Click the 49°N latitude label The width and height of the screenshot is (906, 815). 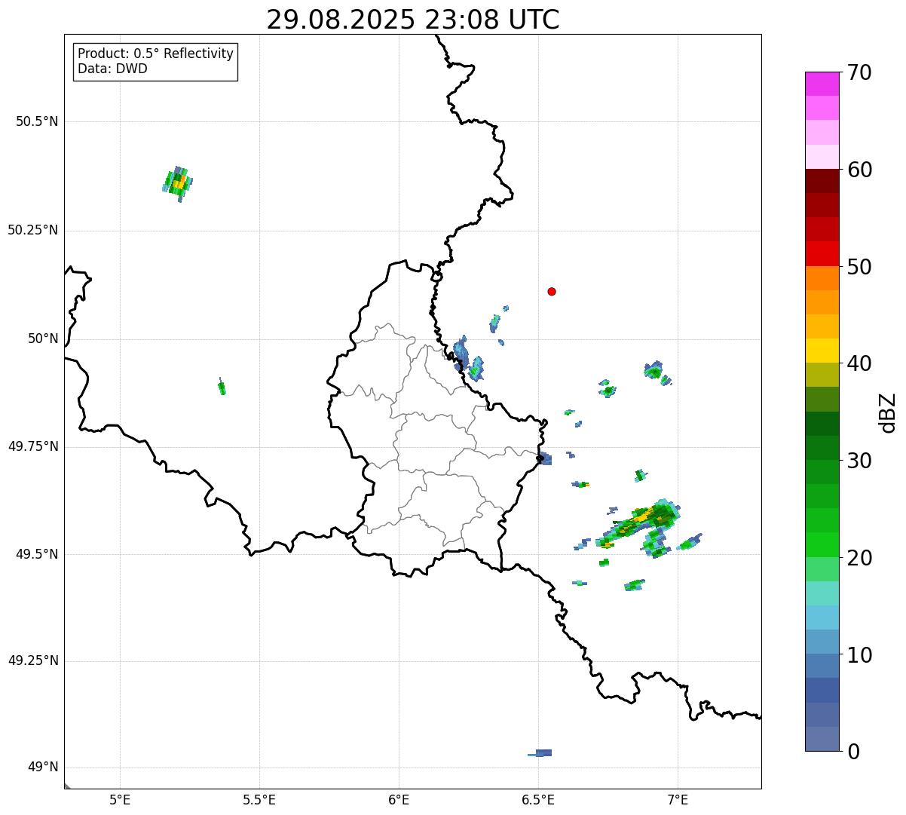[43, 768]
